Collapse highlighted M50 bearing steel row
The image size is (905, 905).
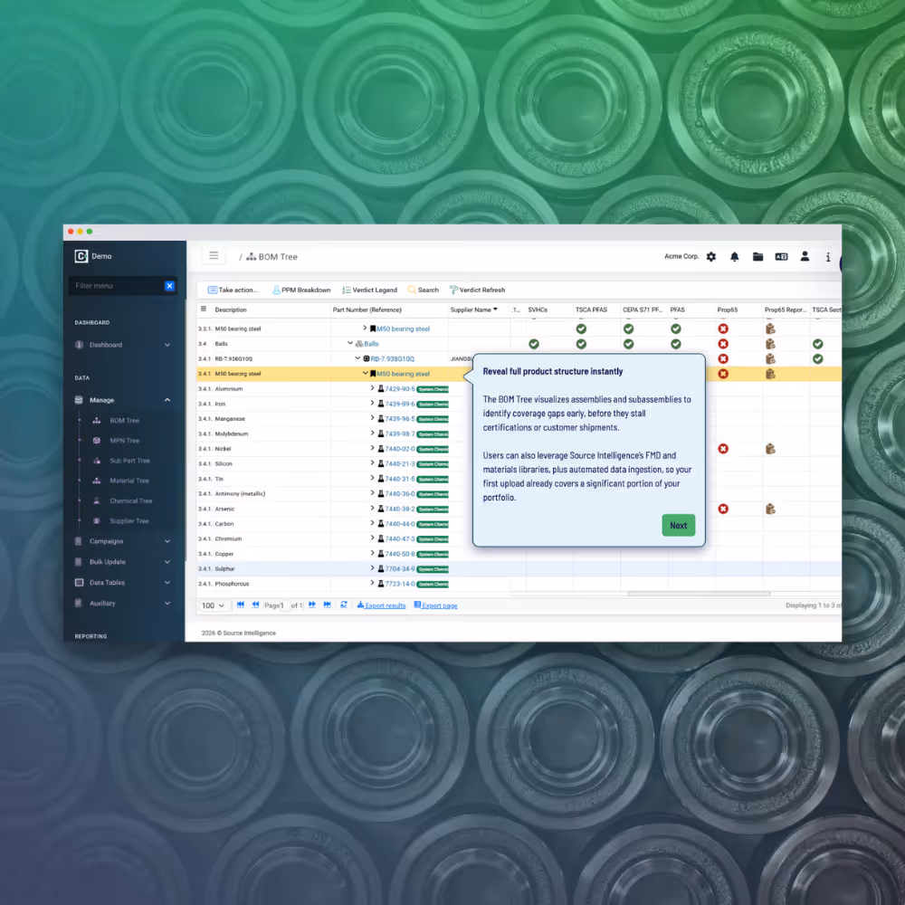365,374
